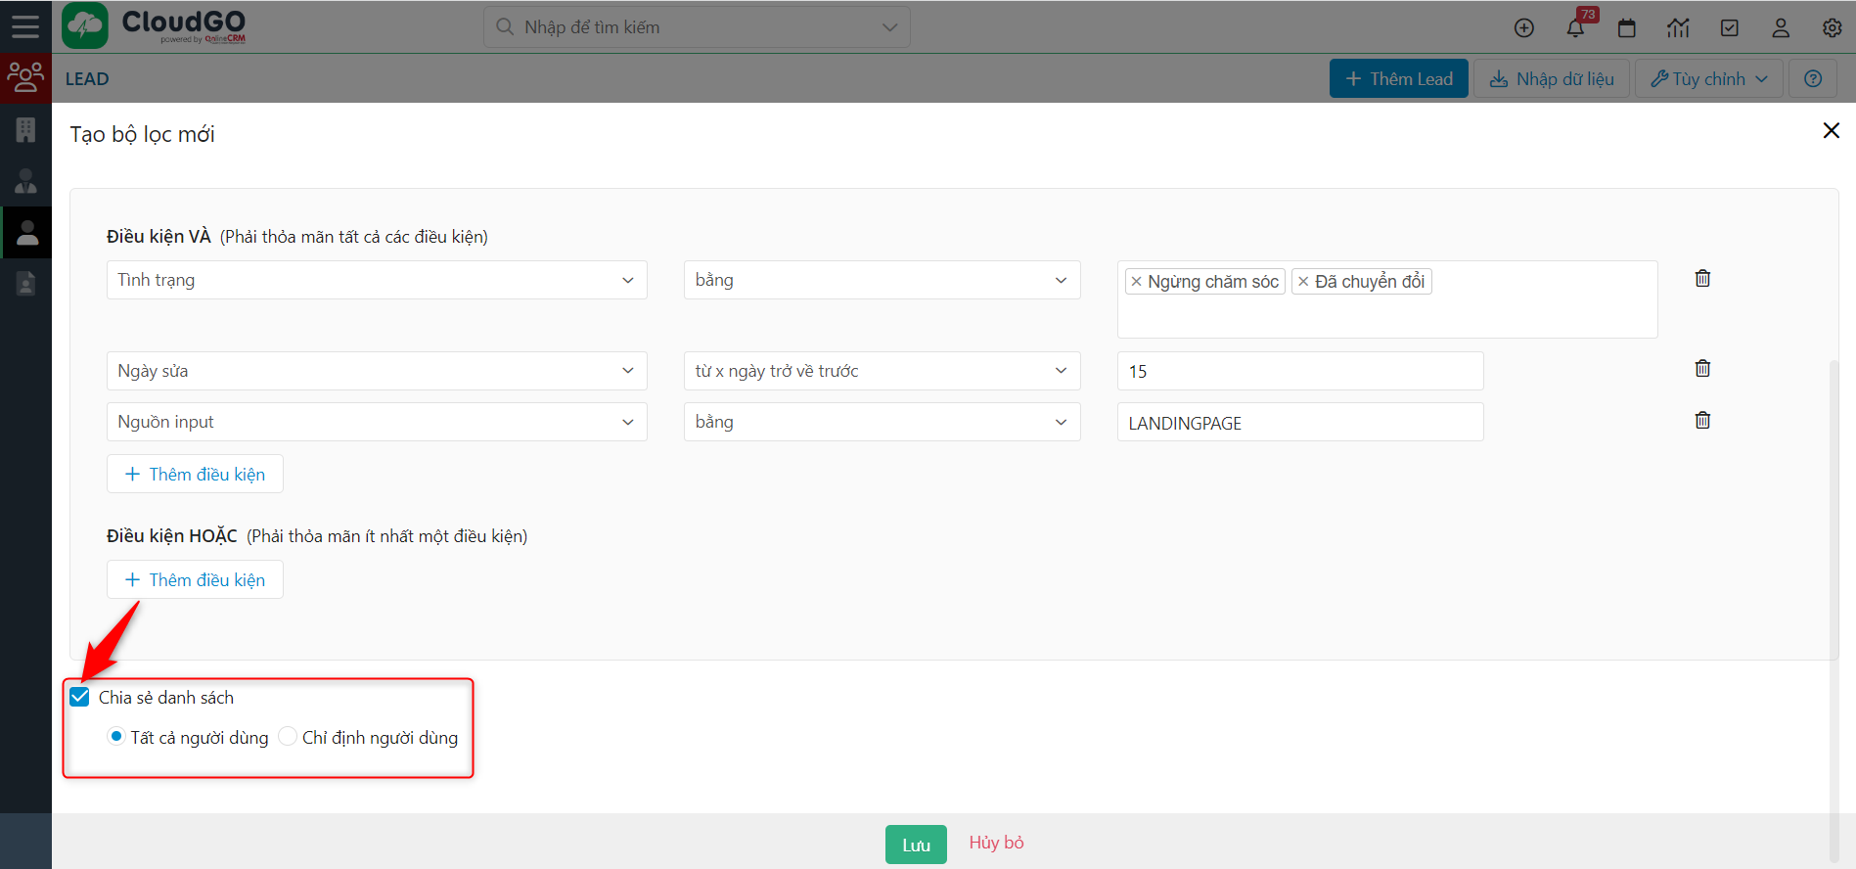Screen dimensions: 1856x869
Task: Open the Ngày sửa field dropdown
Action: point(377,371)
